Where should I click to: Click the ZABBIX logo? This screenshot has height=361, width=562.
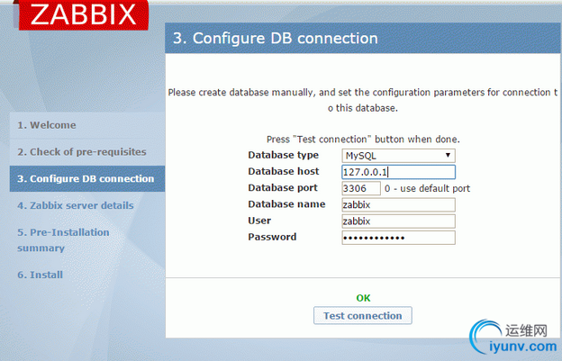tap(84, 14)
